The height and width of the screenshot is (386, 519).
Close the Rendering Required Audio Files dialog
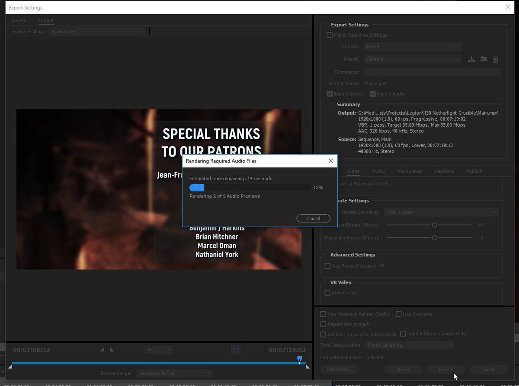(x=331, y=161)
